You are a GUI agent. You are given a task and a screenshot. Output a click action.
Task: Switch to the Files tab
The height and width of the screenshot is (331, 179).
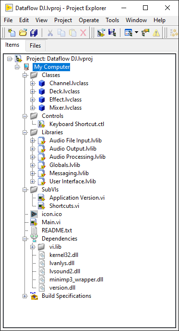click(x=35, y=46)
